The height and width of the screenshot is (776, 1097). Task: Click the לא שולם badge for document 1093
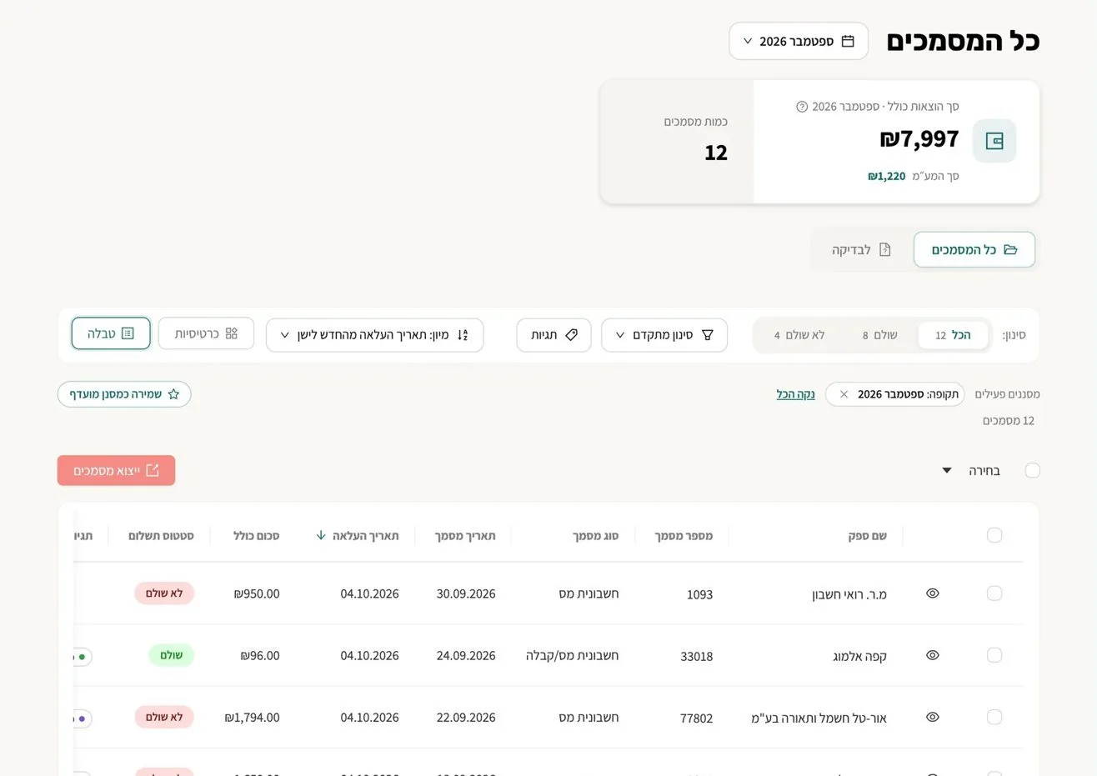click(x=164, y=593)
